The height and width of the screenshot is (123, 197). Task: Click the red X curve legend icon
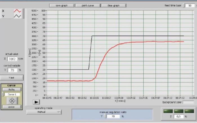pyautogui.click(x=17, y=11)
